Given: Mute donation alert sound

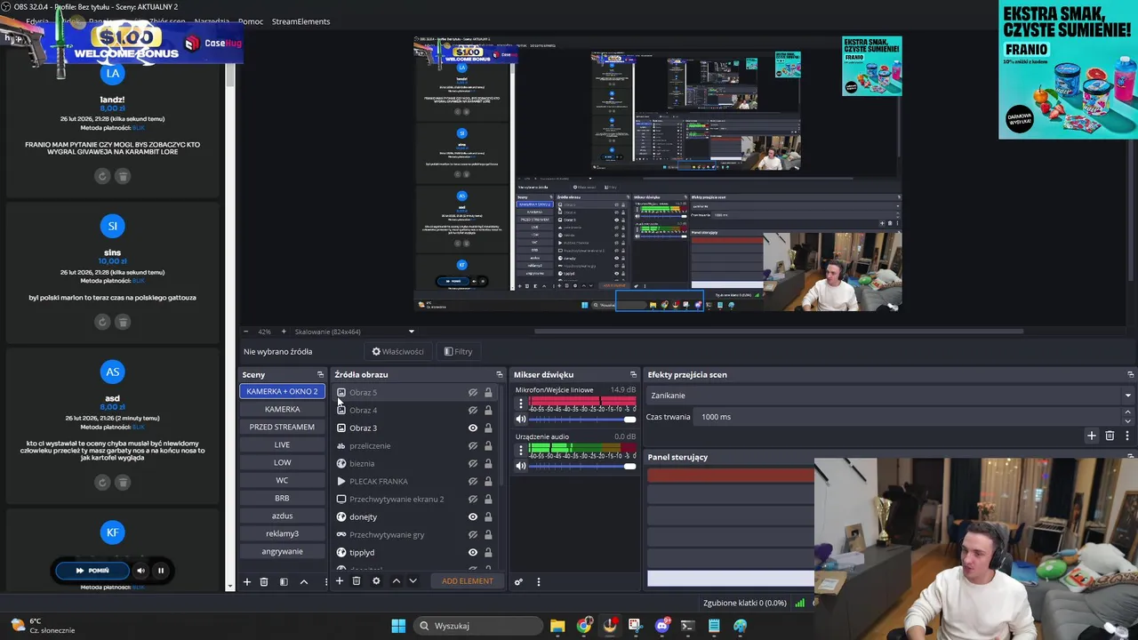Looking at the screenshot, I should (140, 571).
